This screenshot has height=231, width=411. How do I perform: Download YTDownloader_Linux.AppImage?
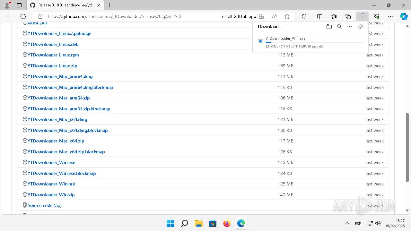[59, 33]
